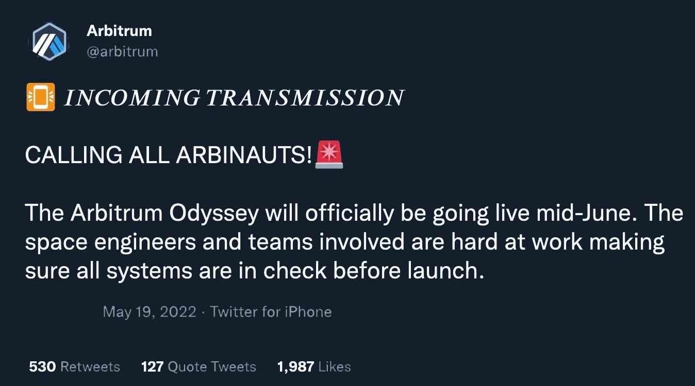Click the red siren emoji
The height and width of the screenshot is (386, 695).
[328, 154]
